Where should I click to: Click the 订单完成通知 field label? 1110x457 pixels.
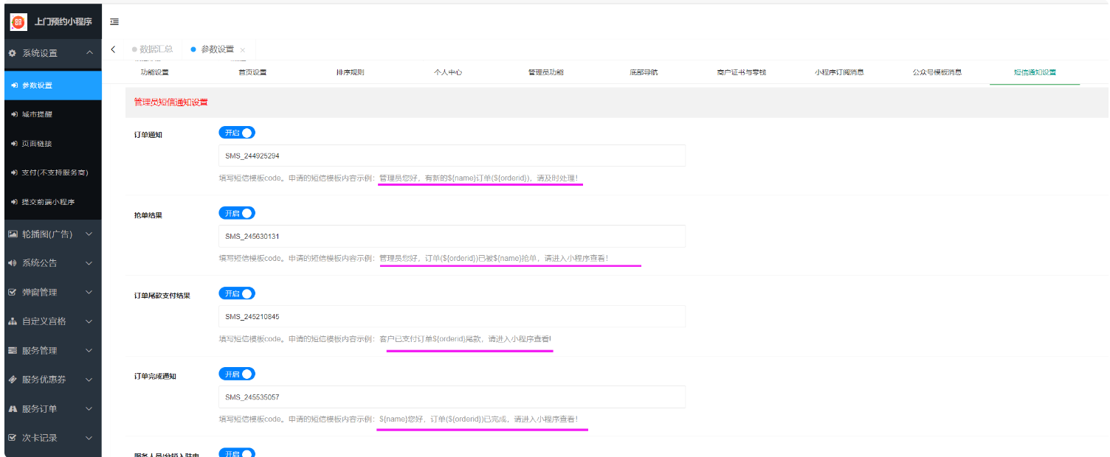click(x=155, y=376)
